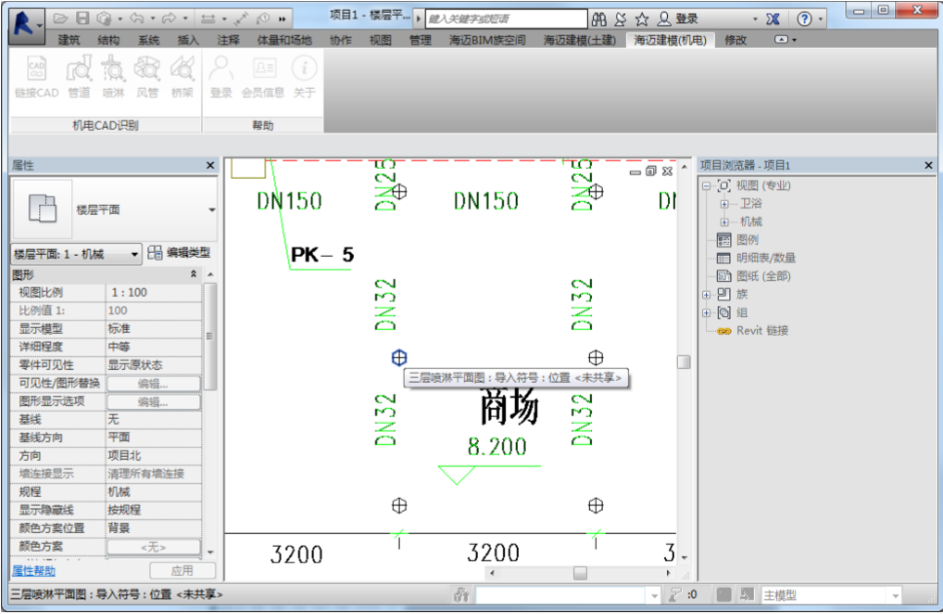Expand the 组 node in project browser
943x614 pixels.
(x=707, y=313)
